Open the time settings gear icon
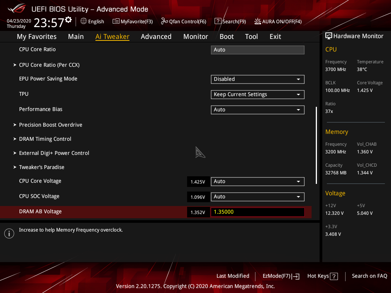 click(68, 20)
